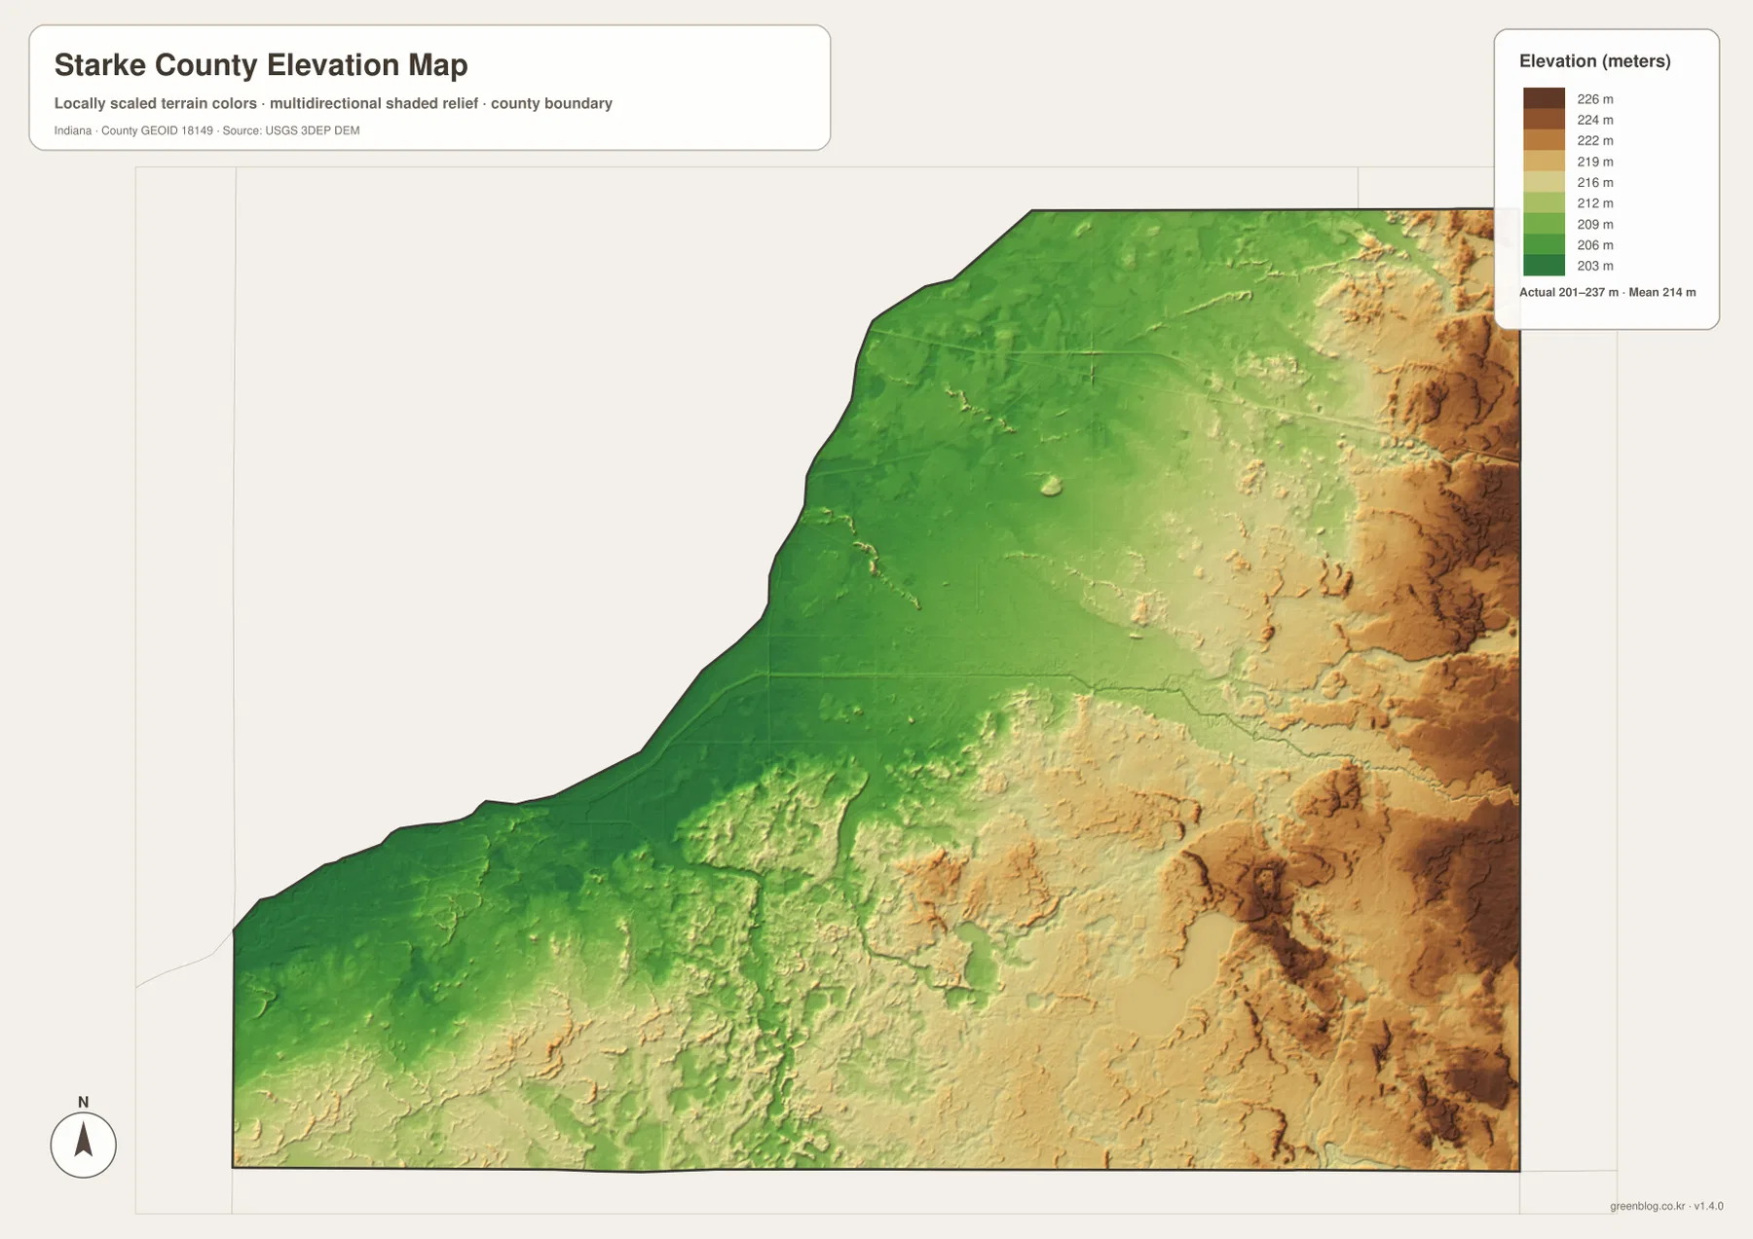Click the Starke County Elevation Map title

261,65
